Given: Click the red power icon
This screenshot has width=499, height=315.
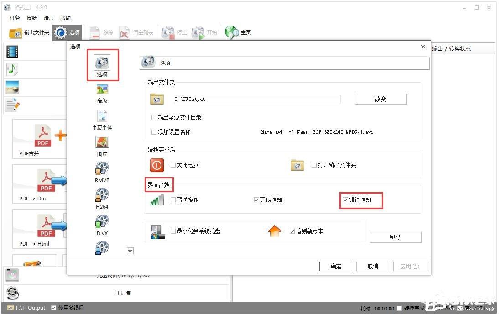Looking at the screenshot, I should pos(156,165).
